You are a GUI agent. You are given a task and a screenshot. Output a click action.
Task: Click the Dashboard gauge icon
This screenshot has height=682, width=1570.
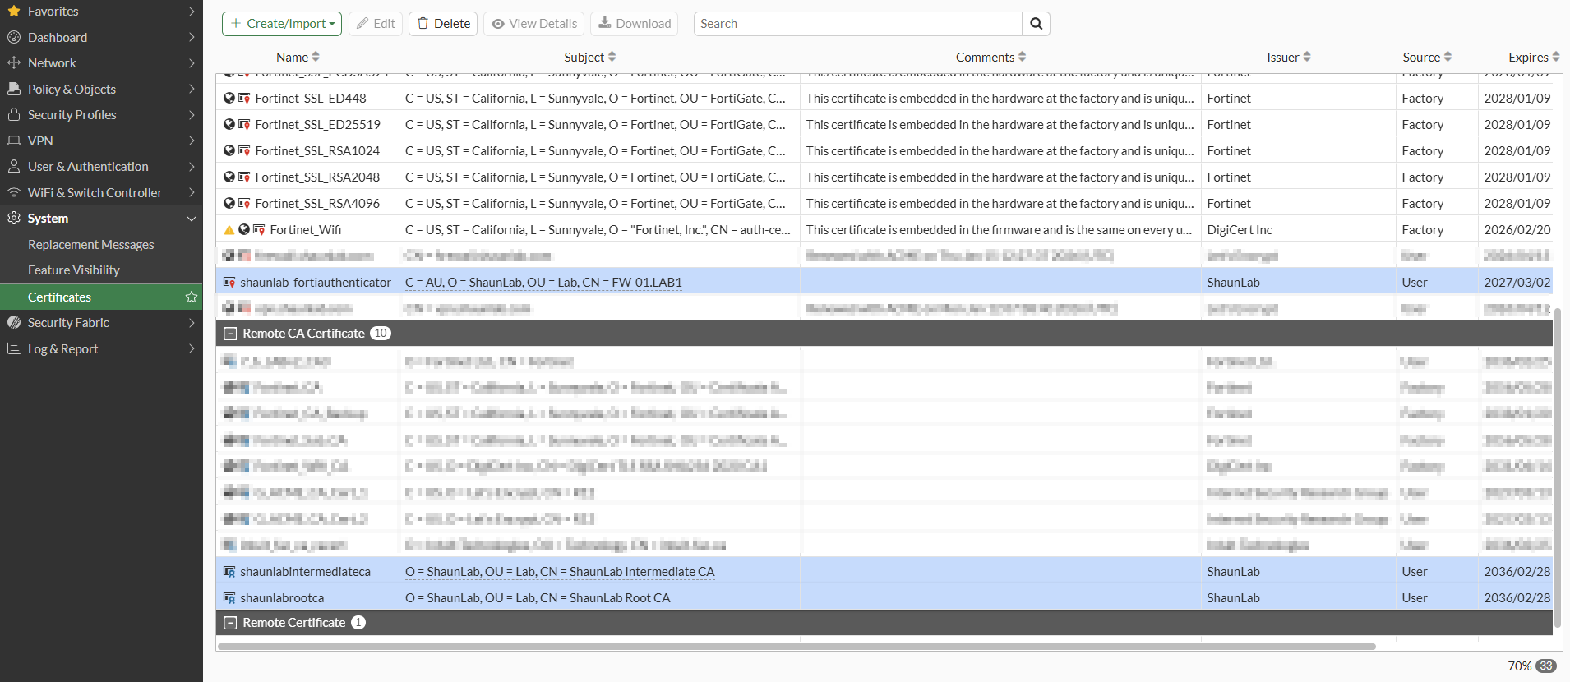tap(14, 37)
